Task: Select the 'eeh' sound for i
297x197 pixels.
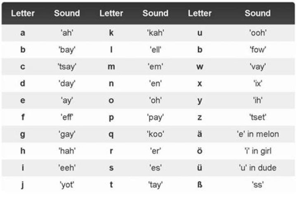Action: [67, 168]
